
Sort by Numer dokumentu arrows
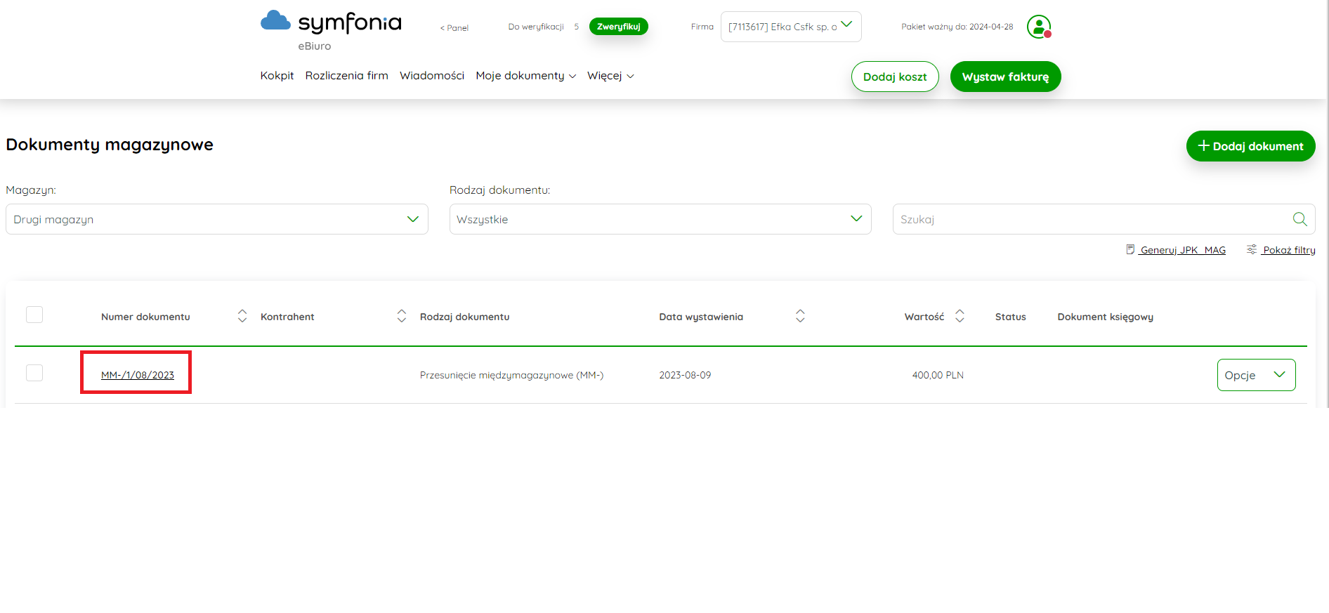242,316
